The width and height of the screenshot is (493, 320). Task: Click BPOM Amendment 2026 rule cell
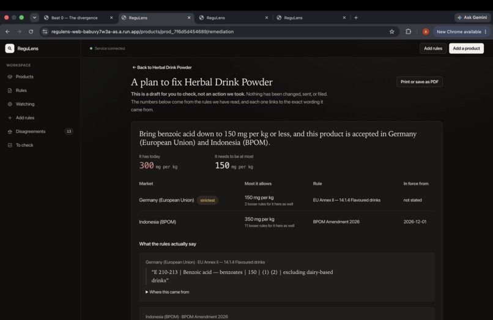pos(336,222)
